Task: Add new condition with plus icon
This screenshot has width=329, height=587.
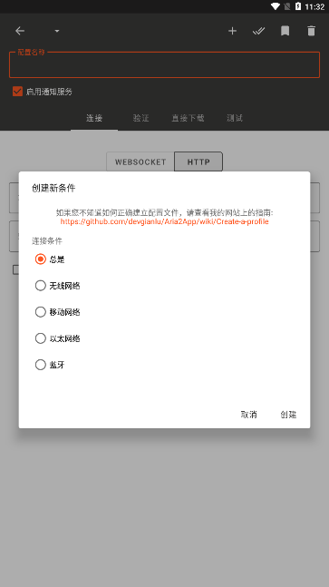Action: click(x=232, y=31)
